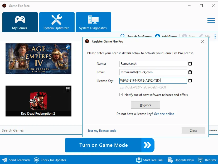Switch to the System Optimizer tab
The width and height of the screenshot is (218, 164).
pos(57,22)
